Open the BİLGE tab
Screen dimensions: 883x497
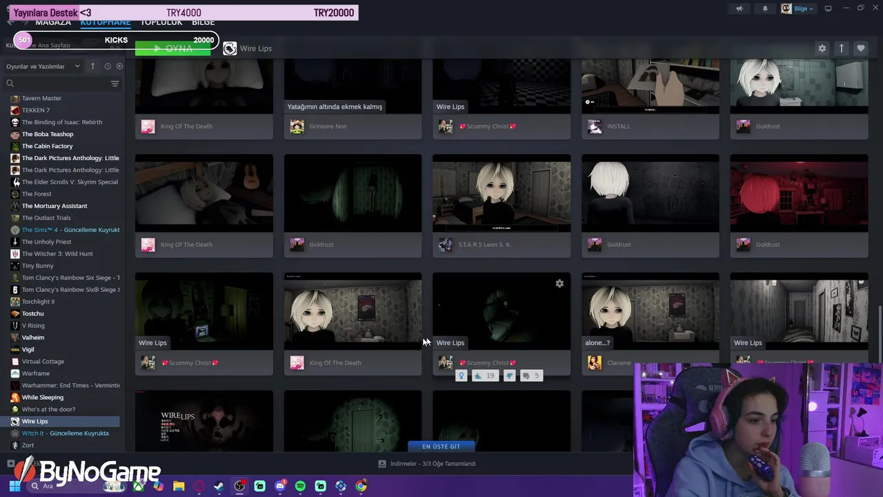click(x=203, y=22)
